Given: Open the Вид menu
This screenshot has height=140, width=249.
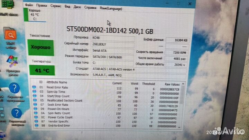Looking at the screenshot, I should click(x=67, y=7).
